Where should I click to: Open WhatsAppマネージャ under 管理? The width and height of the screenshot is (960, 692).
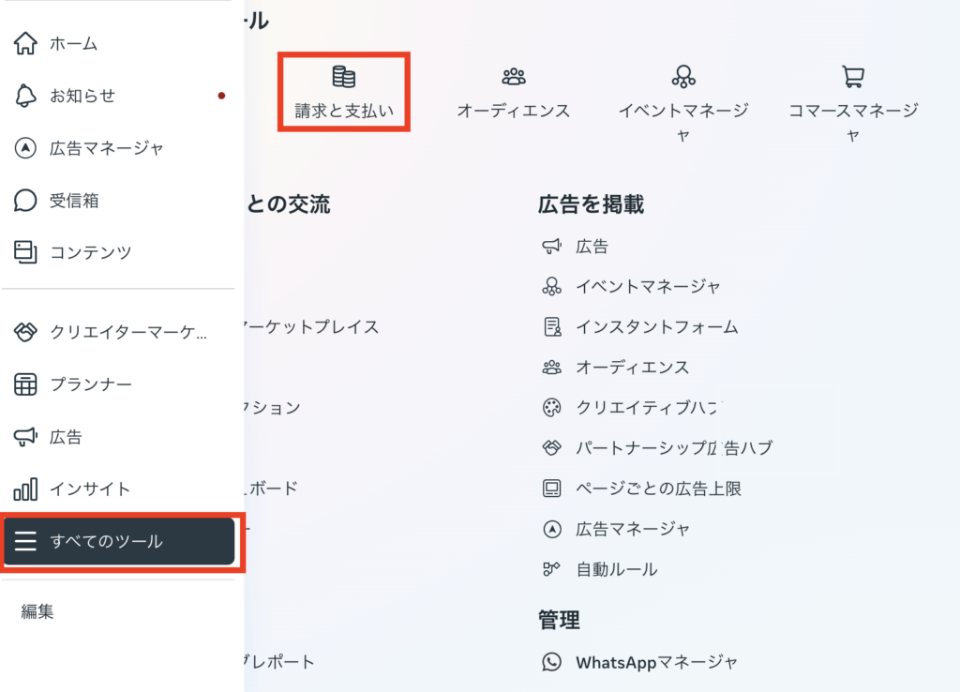(656, 662)
